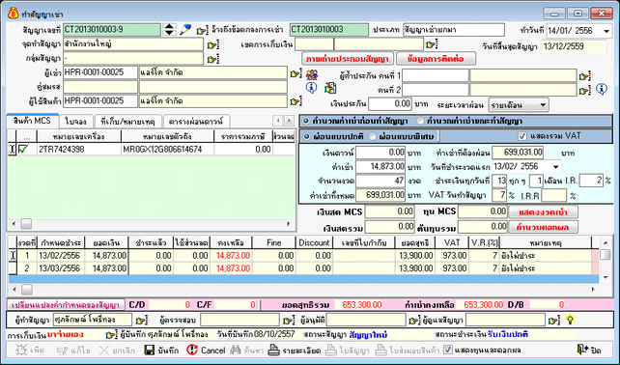
Task: Toggle แสดงทุนและดอกผล checkbox
Action: pyautogui.click(x=447, y=350)
